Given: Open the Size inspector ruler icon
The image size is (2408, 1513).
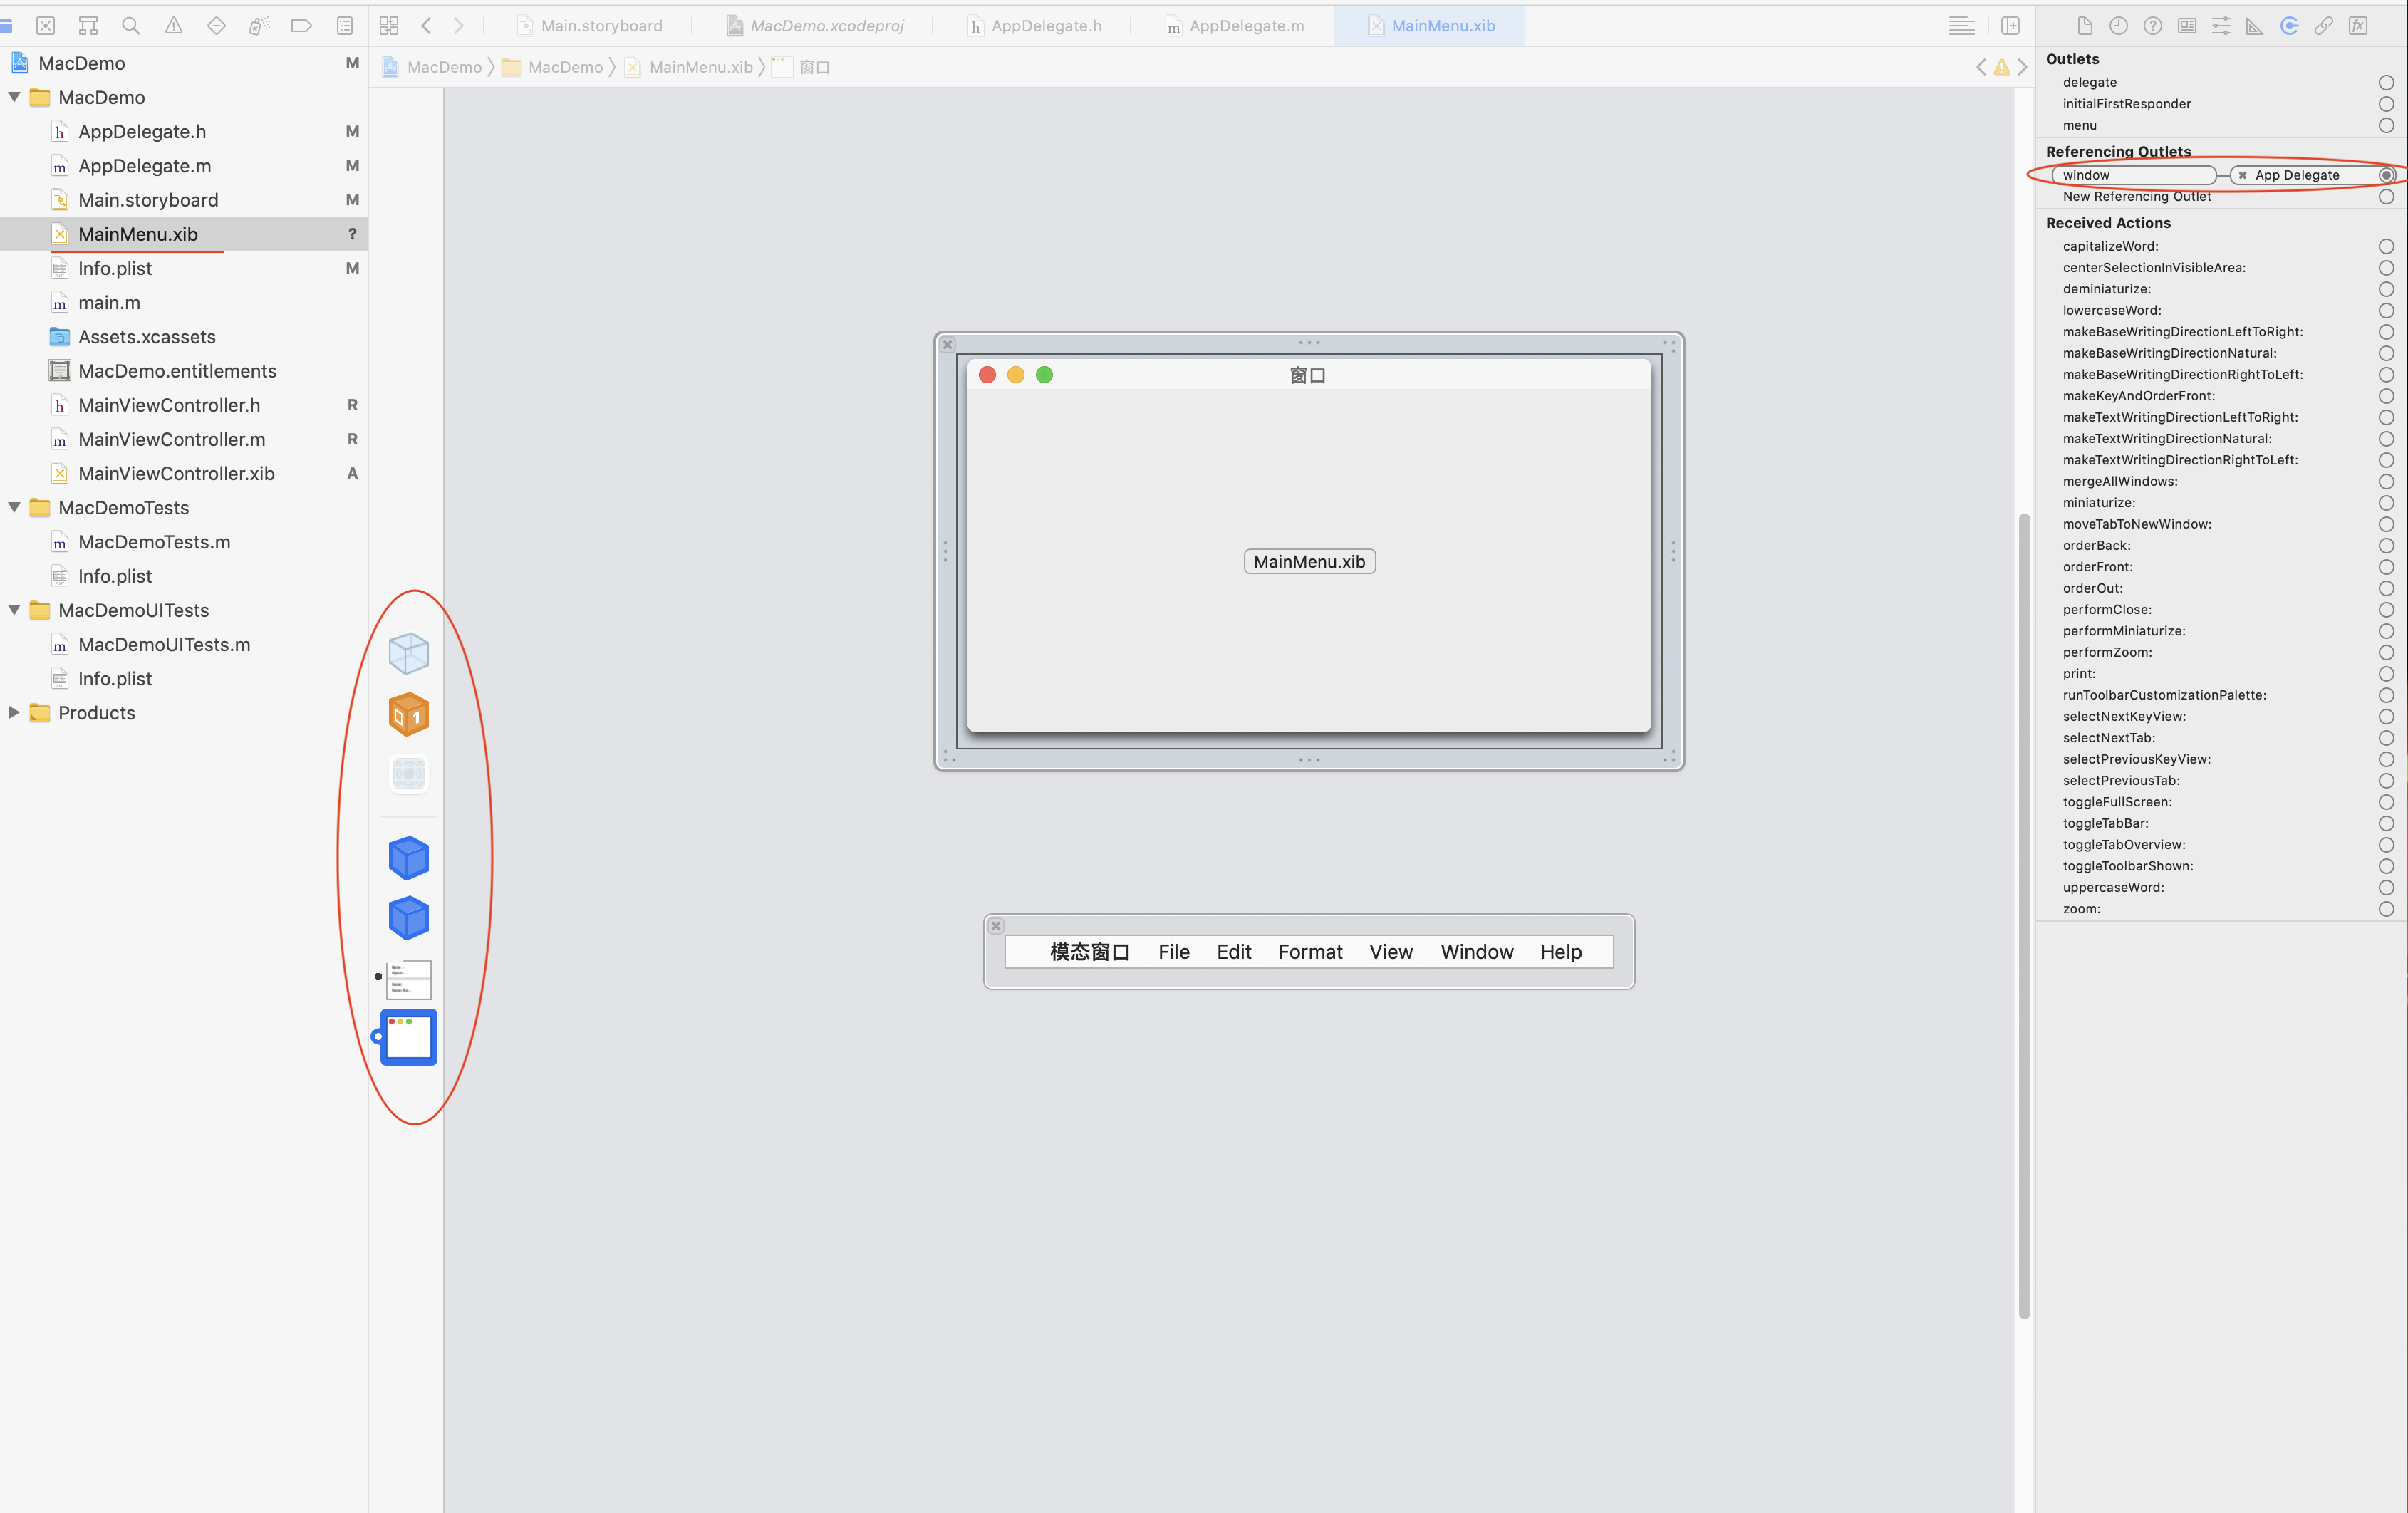Looking at the screenshot, I should (2255, 26).
